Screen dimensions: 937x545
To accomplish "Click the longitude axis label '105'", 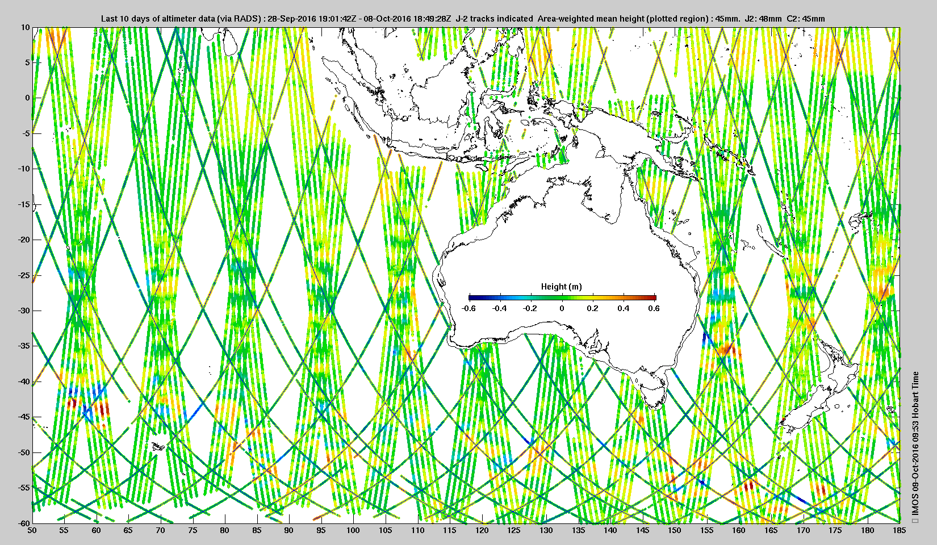I will 386,530.
